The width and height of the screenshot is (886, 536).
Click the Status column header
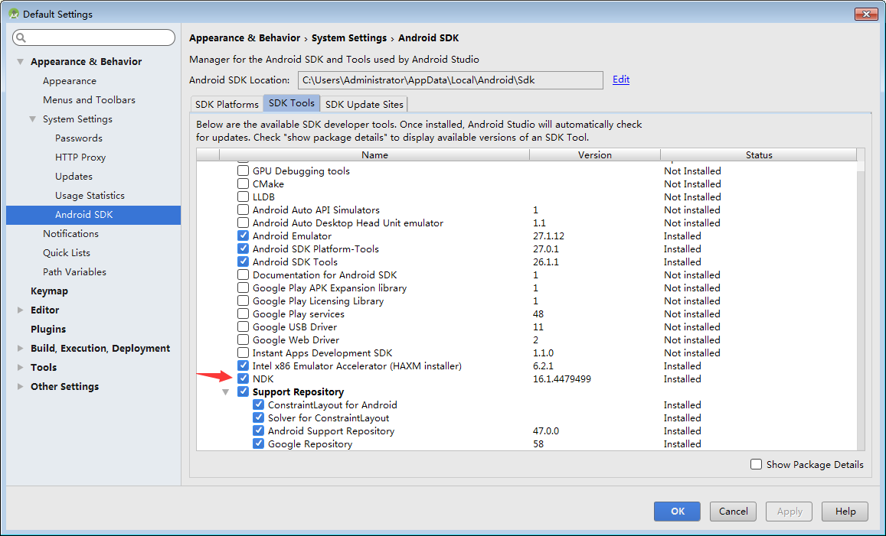[x=758, y=154]
